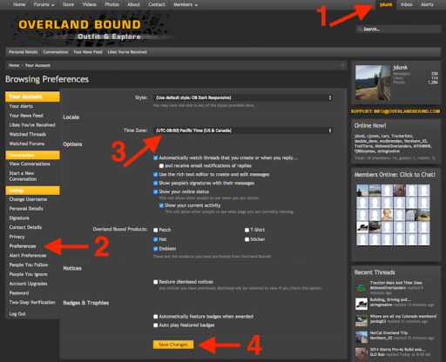Open Traction Mats thread avatar icon
The height and width of the screenshot is (362, 446).
point(362,287)
